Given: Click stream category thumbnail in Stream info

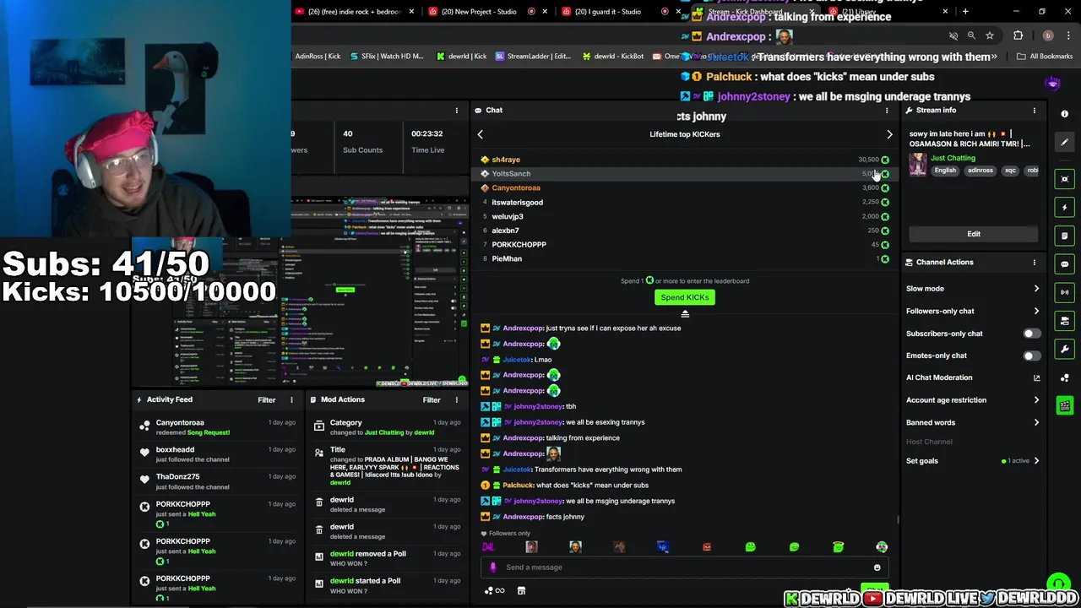Looking at the screenshot, I should [x=918, y=164].
